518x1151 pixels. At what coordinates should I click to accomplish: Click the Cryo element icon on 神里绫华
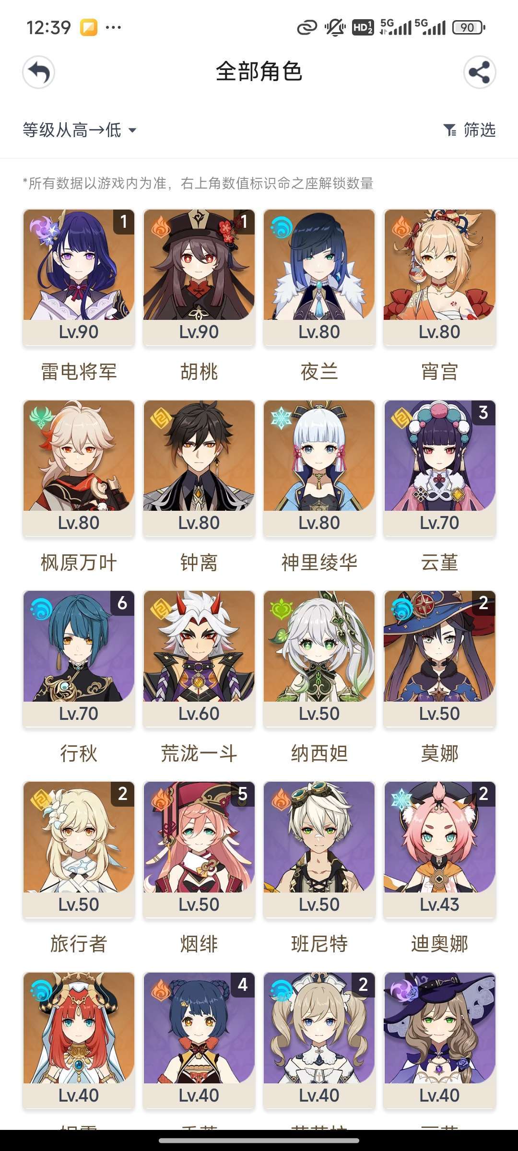[x=281, y=418]
